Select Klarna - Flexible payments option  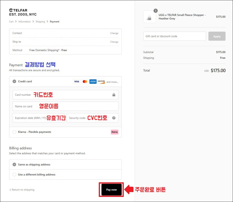click(14, 132)
